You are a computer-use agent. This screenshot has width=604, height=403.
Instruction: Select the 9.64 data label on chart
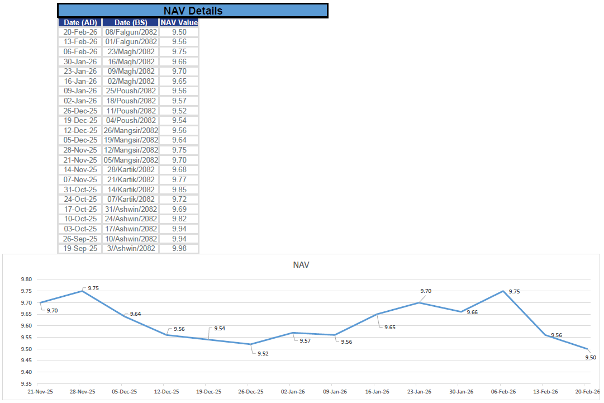pos(135,314)
